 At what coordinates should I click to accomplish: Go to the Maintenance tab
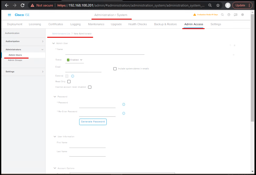tap(96, 24)
